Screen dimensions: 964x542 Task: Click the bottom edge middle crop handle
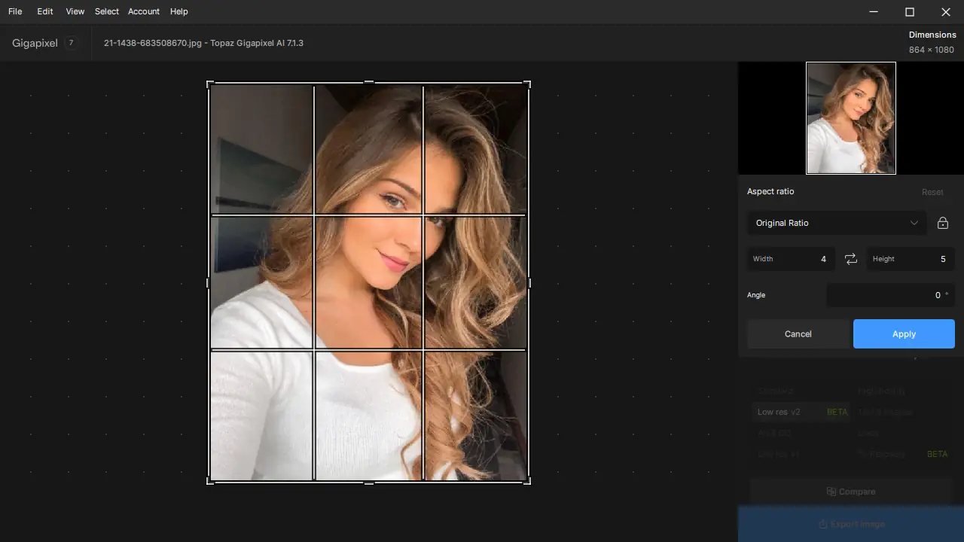pyautogui.click(x=369, y=483)
